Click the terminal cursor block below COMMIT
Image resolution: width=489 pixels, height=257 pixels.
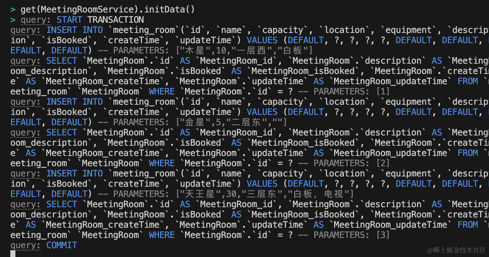(x=13, y=254)
